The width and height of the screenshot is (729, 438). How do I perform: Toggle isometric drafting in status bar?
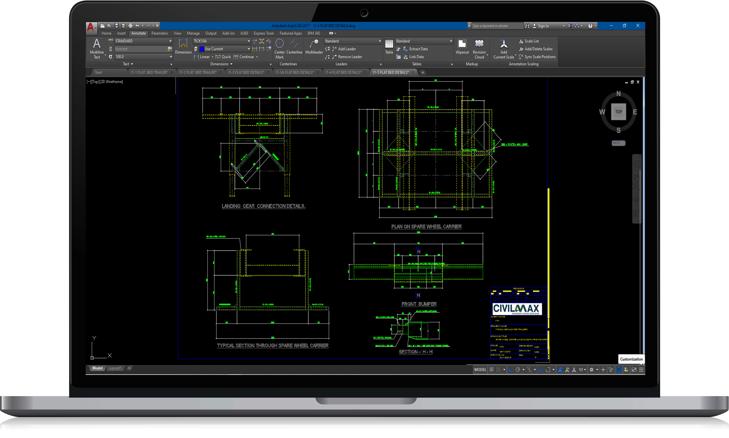click(x=529, y=369)
